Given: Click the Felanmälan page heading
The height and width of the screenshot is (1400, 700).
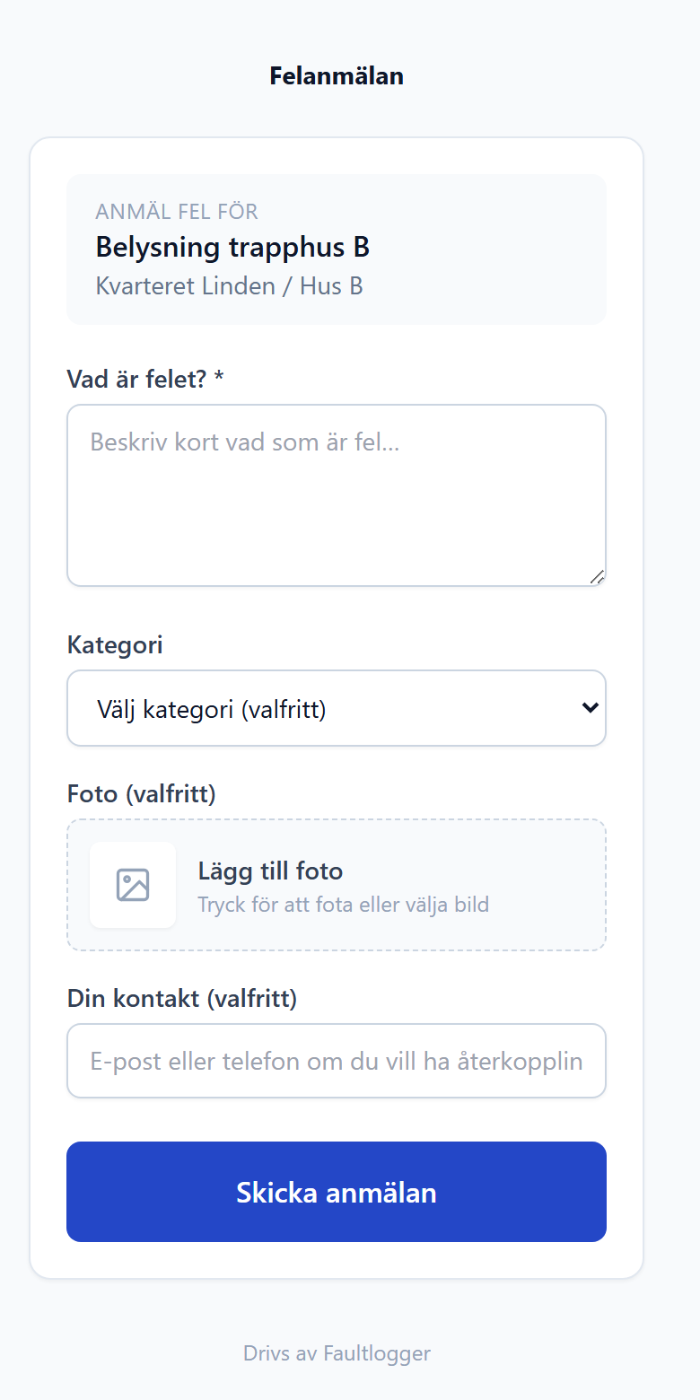Looking at the screenshot, I should 337,76.
